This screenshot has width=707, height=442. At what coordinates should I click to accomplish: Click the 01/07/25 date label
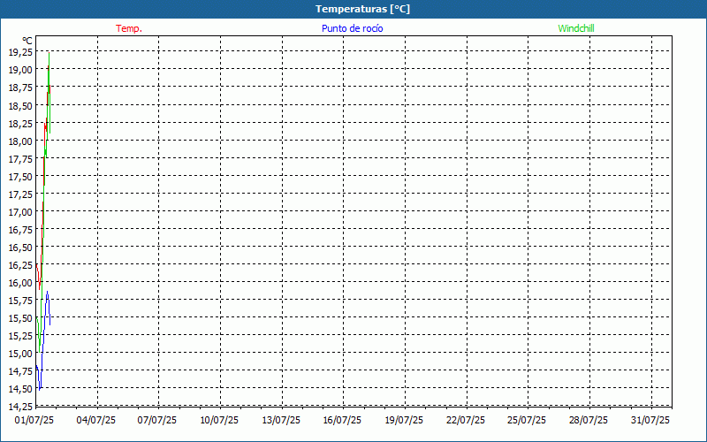(x=34, y=421)
